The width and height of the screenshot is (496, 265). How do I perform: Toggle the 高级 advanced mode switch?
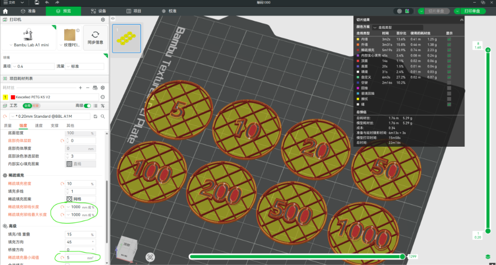pos(87,105)
